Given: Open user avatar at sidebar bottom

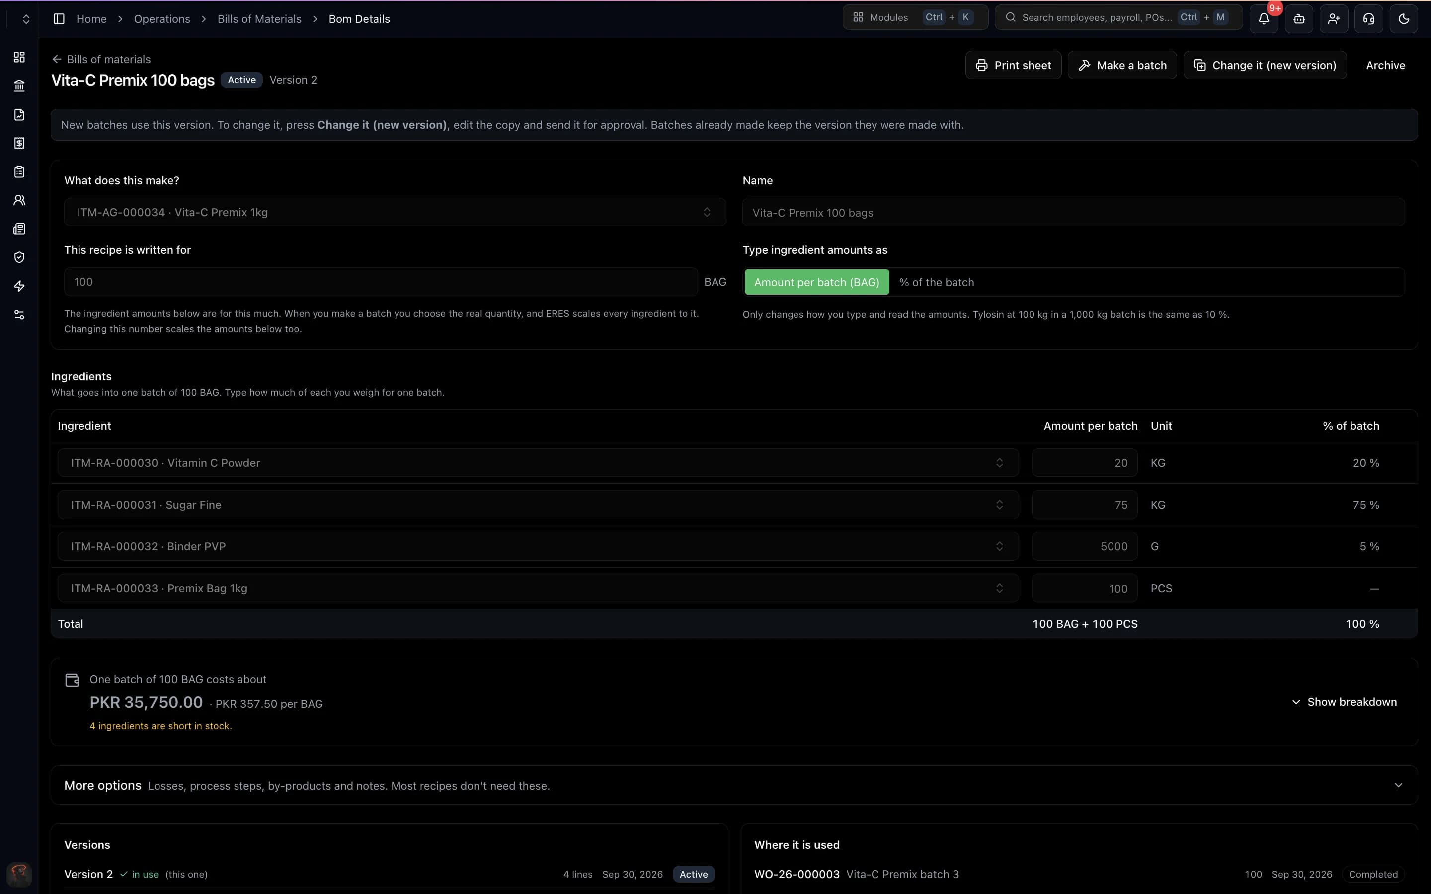Looking at the screenshot, I should 19,874.
